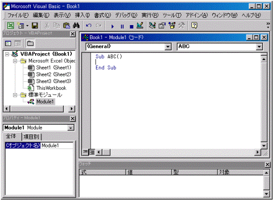Click the Cut scissors icon

coord(46,26)
